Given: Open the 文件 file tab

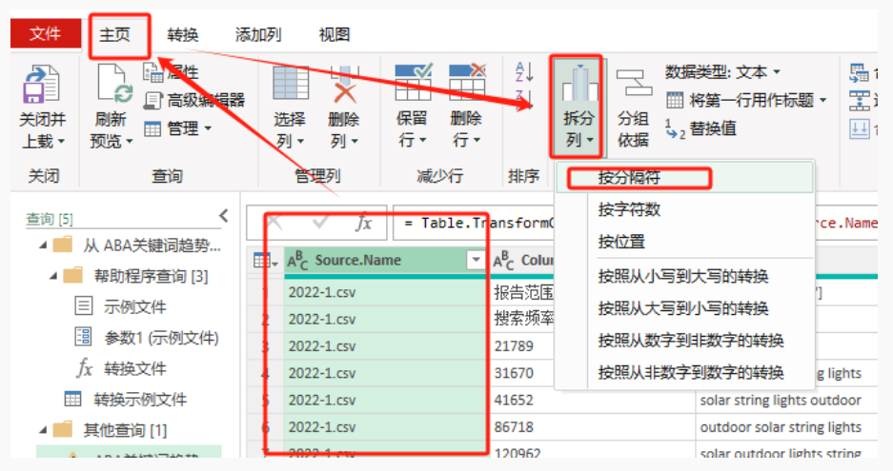Looking at the screenshot, I should coord(45,34).
